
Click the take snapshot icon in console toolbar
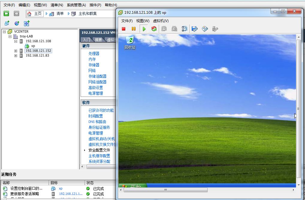point(164,29)
